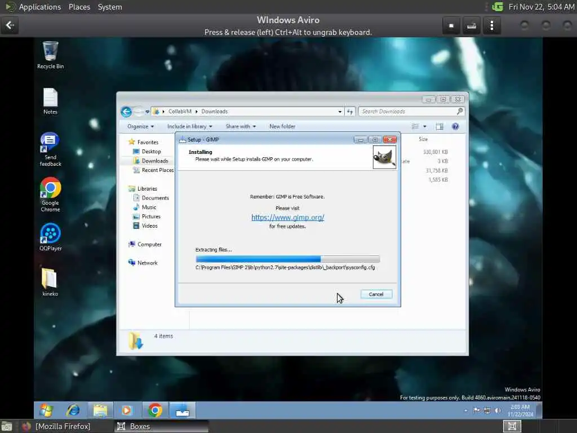Open Organize dropdown menu
This screenshot has width=577, height=433.
(x=140, y=126)
